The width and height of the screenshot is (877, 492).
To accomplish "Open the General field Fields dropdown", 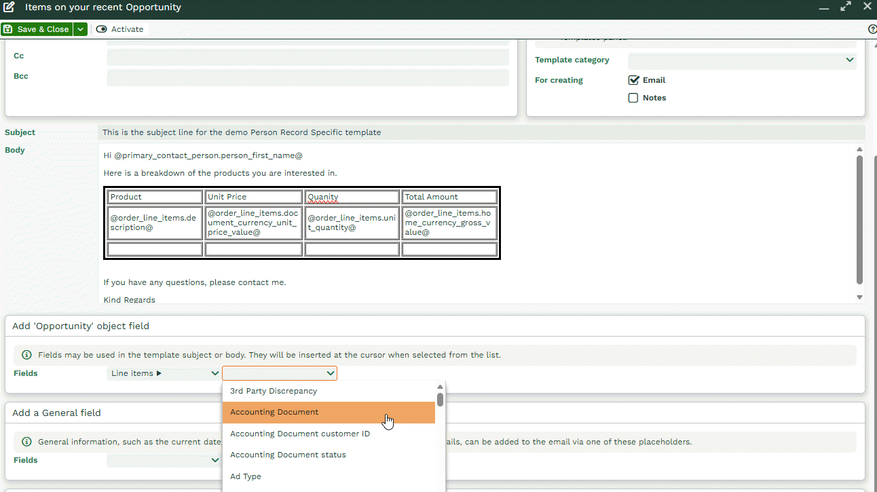I will [164, 460].
